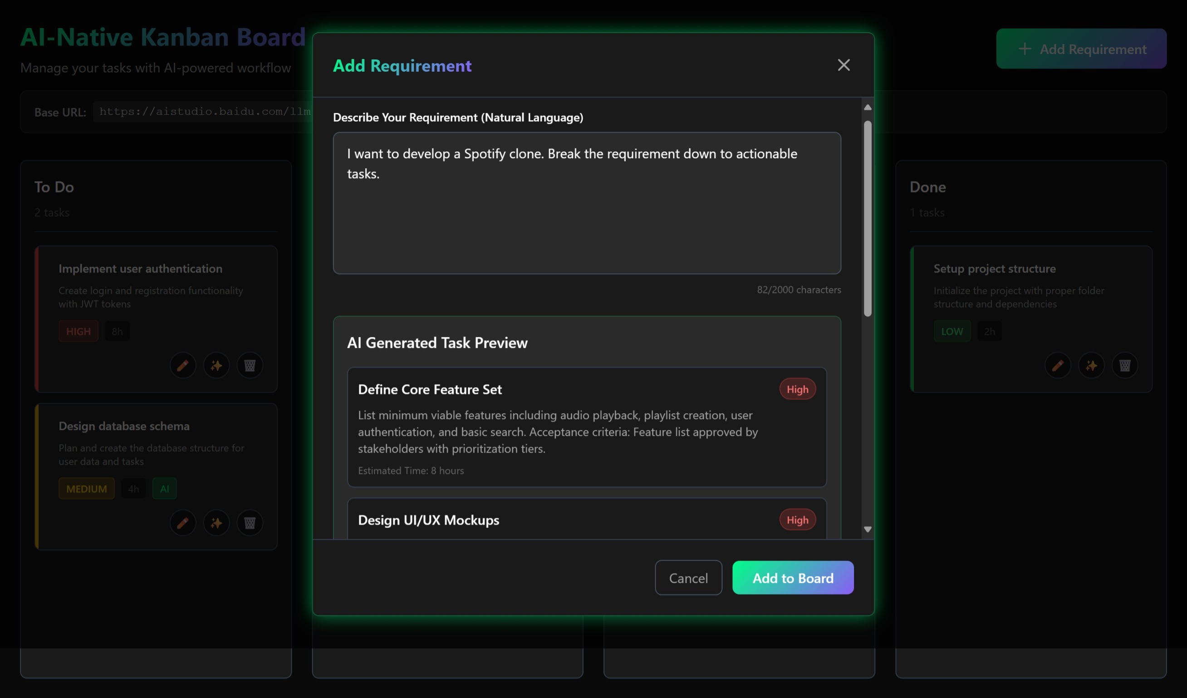Delete the Design database schema task

tap(250, 522)
